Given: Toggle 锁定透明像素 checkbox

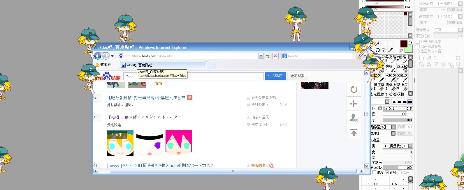Looking at the screenshot, I should (418, 42).
